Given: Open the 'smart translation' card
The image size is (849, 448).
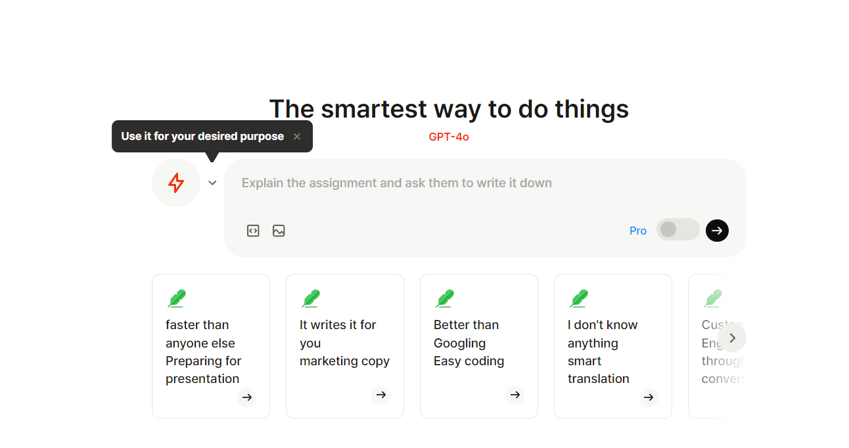Looking at the screenshot, I should tap(612, 345).
